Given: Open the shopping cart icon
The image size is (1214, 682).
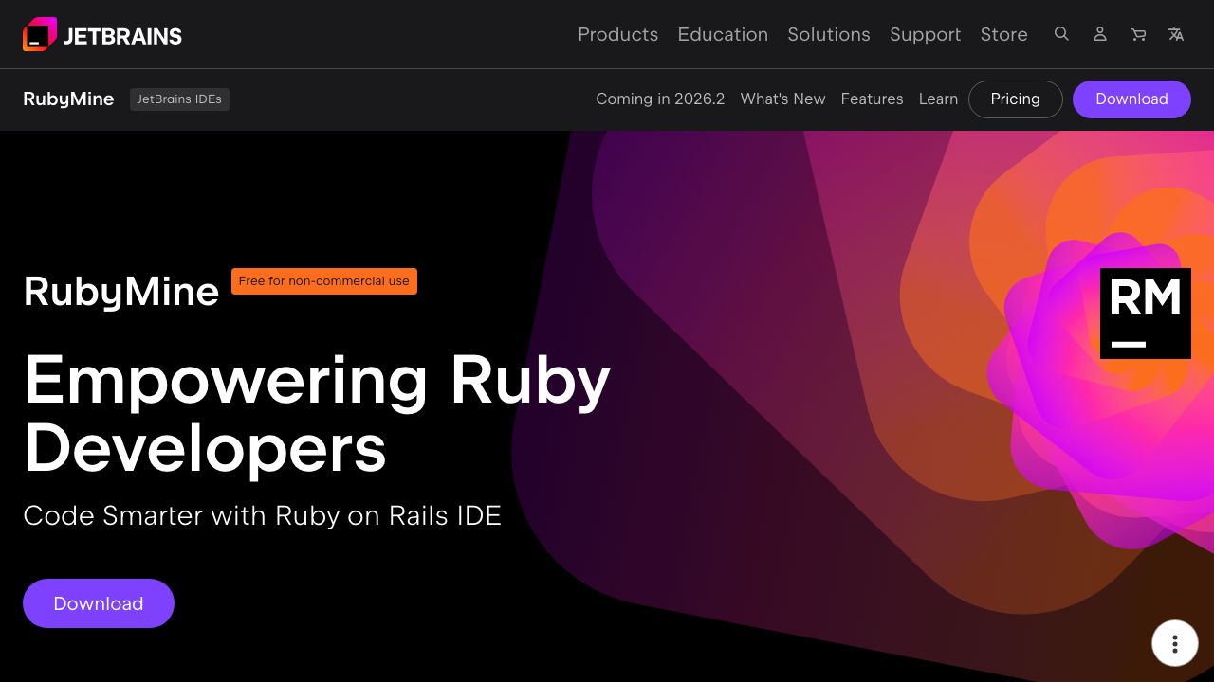Looking at the screenshot, I should (x=1138, y=34).
